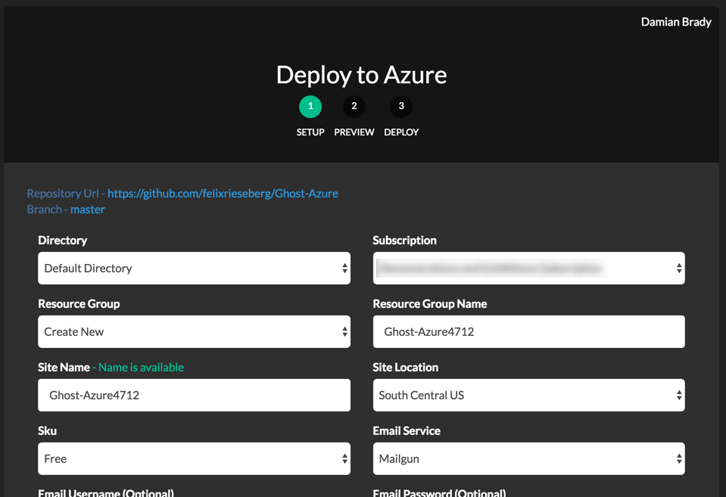726x497 pixels.
Task: Open the Resource Group dropdown showing Create New
Action: 194,331
